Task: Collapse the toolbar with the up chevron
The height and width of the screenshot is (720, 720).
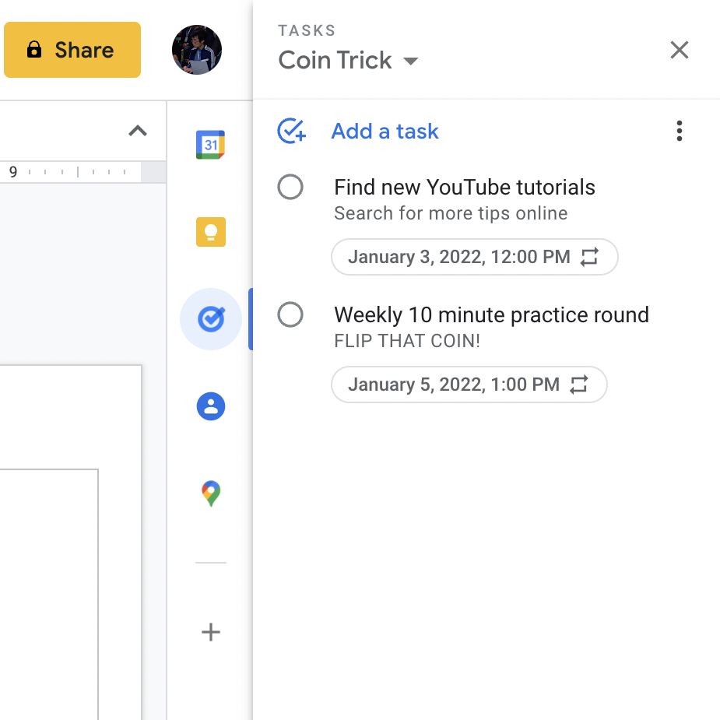Action: click(138, 131)
